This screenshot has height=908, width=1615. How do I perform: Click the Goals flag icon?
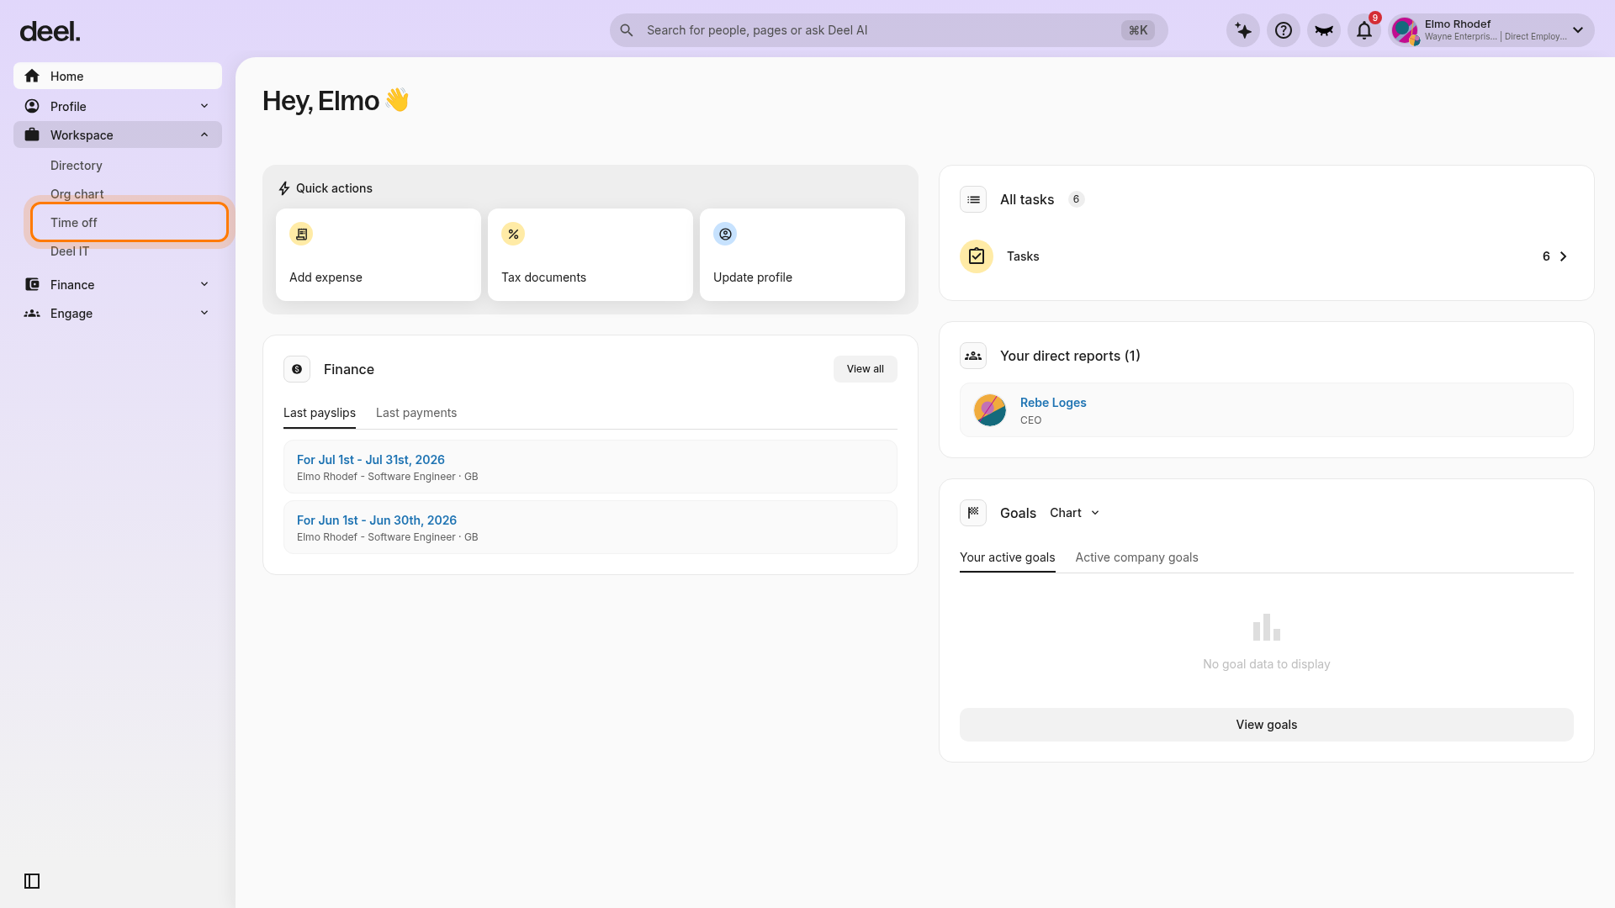click(973, 513)
